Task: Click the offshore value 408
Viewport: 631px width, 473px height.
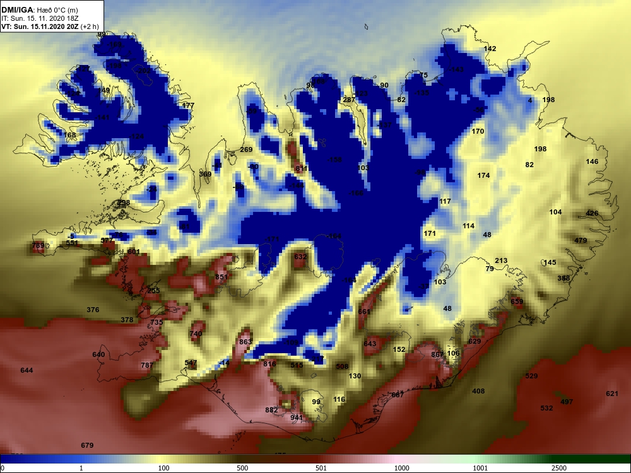Action: pos(478,391)
